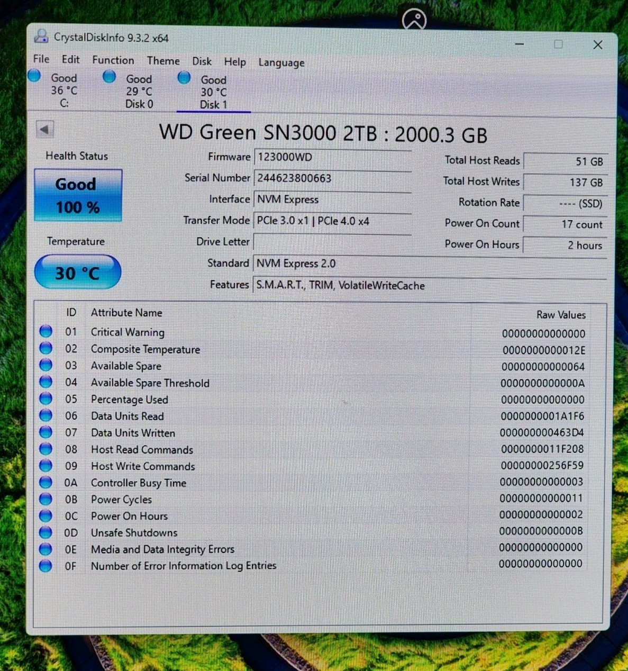Click raw value 00000000256F59
The width and height of the screenshot is (628, 671).
tap(542, 466)
